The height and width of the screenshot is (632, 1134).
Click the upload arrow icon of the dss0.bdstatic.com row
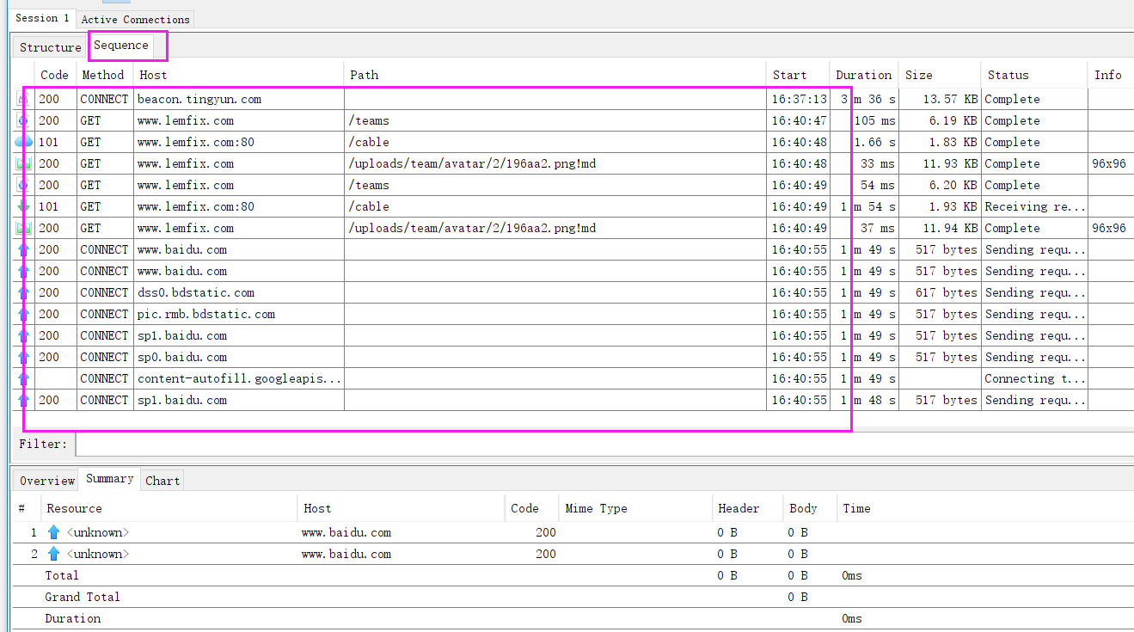23,292
